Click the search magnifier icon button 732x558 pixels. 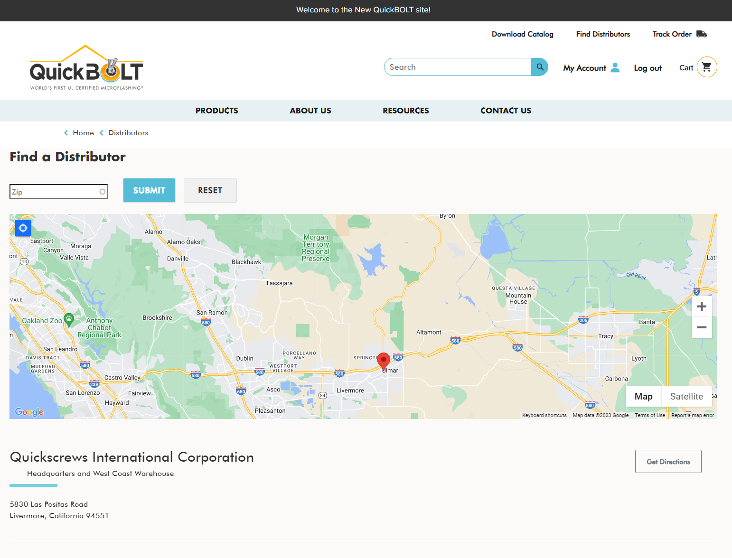540,67
